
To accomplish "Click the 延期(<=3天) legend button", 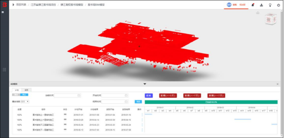I will 168,96.
